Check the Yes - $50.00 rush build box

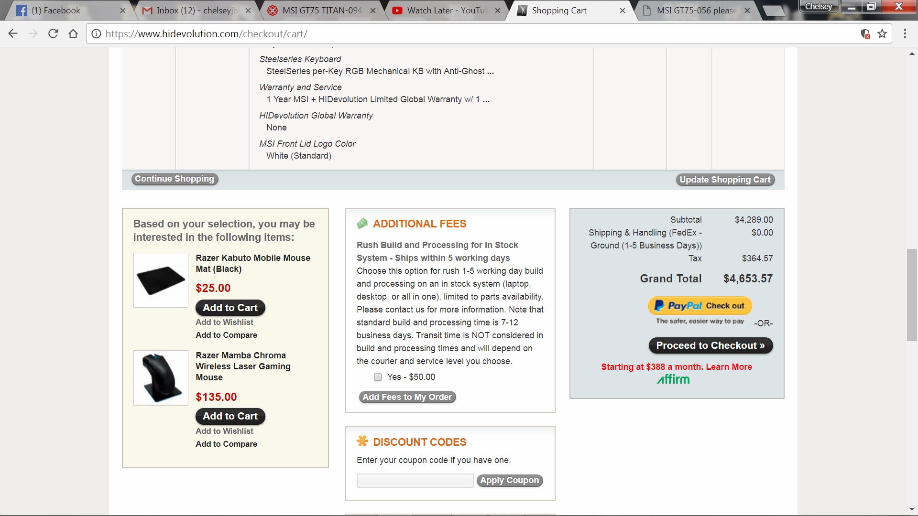(x=378, y=377)
